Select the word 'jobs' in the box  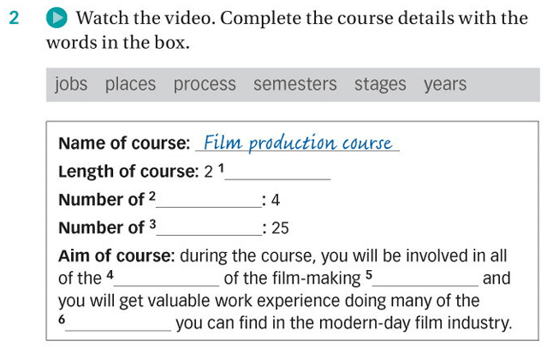click(71, 84)
